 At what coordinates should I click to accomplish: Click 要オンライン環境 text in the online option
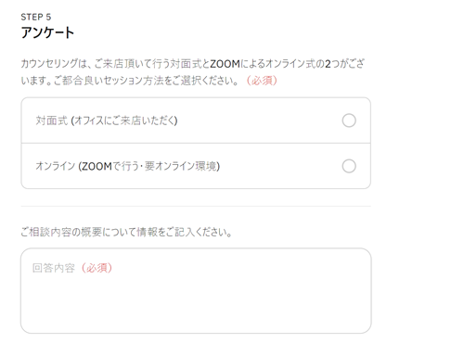pyautogui.click(x=181, y=166)
